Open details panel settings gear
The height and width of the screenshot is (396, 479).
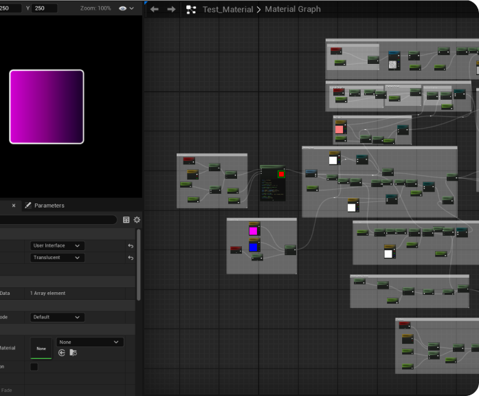click(137, 220)
